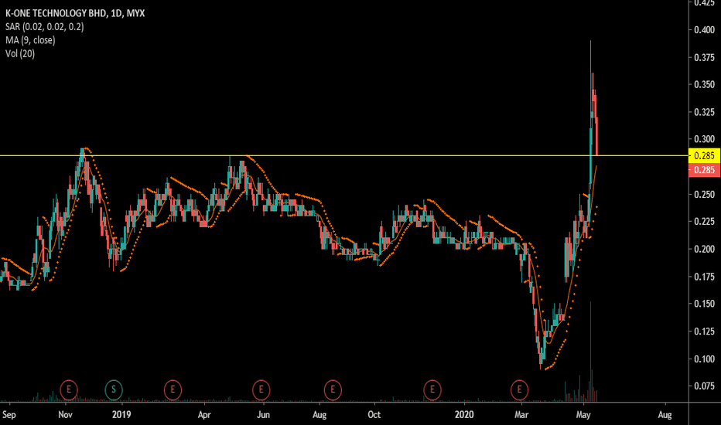The height and width of the screenshot is (425, 721).
Task: Select the earnings E marker above Jun
Action: click(261, 389)
